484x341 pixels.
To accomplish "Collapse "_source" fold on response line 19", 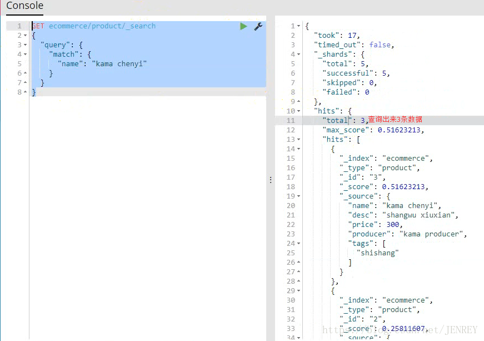I will coord(298,196).
